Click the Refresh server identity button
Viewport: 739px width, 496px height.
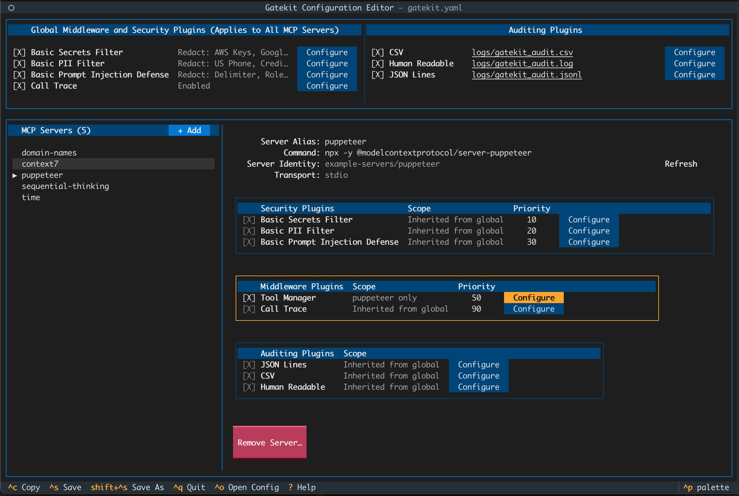681,164
